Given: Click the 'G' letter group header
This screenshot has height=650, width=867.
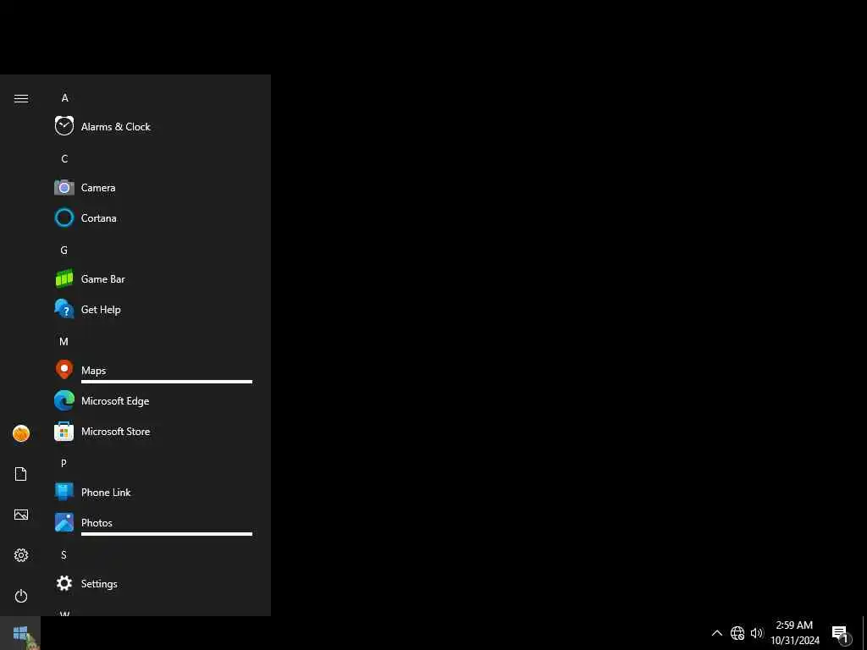Looking at the screenshot, I should (64, 250).
